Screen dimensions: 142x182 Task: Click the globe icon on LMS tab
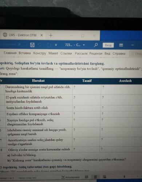click(x=5, y=35)
